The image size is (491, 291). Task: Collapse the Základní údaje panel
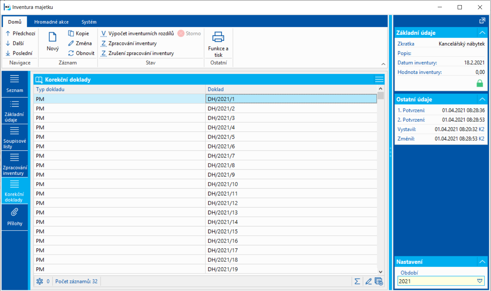coord(482,33)
